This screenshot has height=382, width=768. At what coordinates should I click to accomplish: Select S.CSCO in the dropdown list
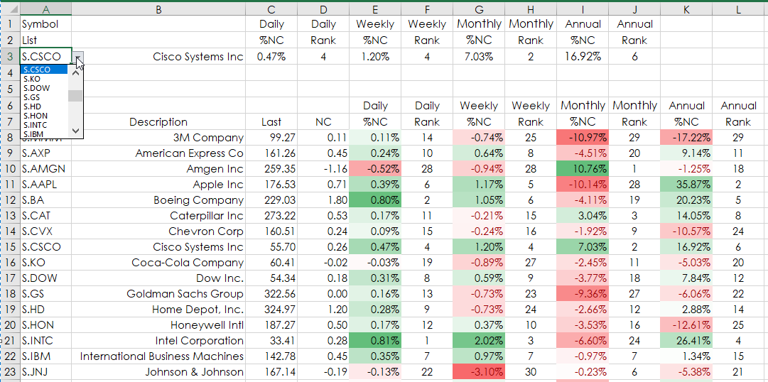click(44, 70)
